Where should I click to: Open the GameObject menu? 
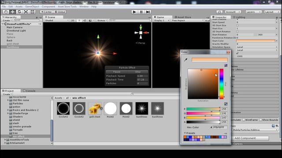32,7
